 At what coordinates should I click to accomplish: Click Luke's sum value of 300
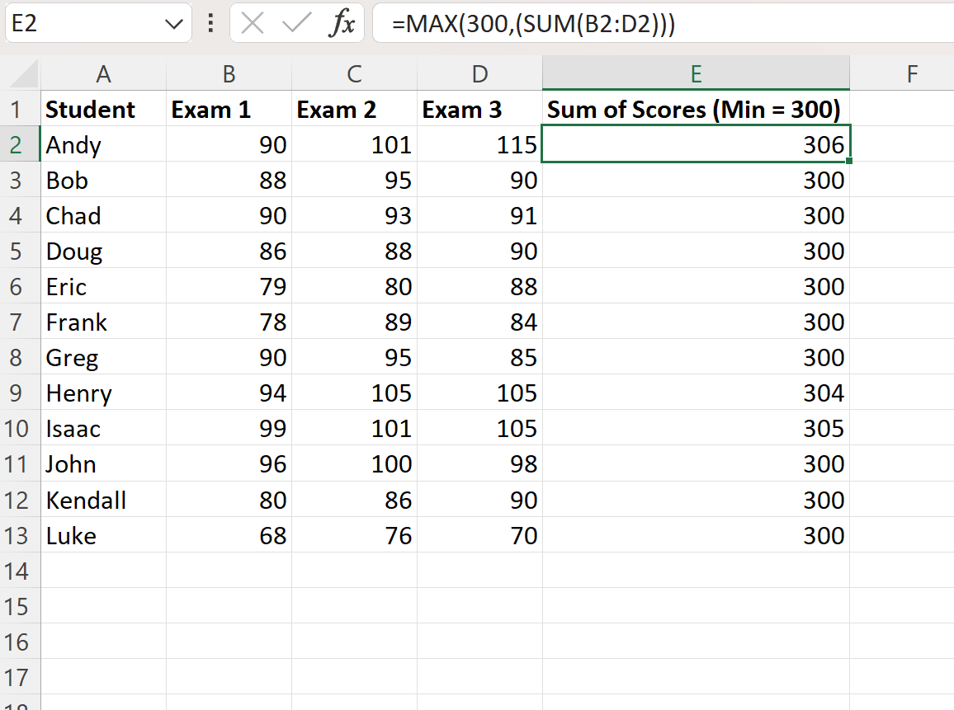click(x=696, y=535)
